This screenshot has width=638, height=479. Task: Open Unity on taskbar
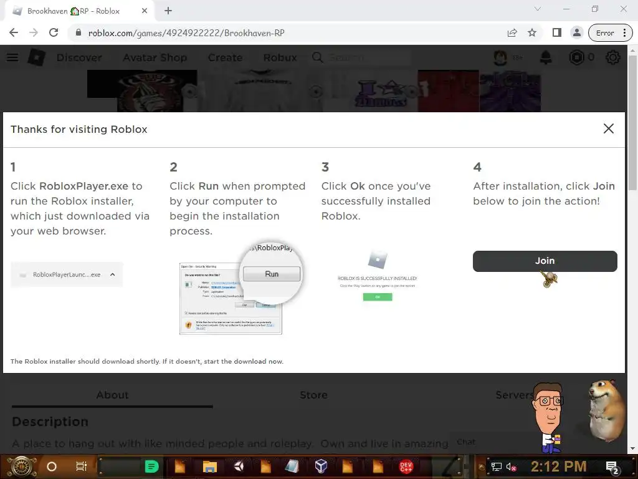click(239, 467)
